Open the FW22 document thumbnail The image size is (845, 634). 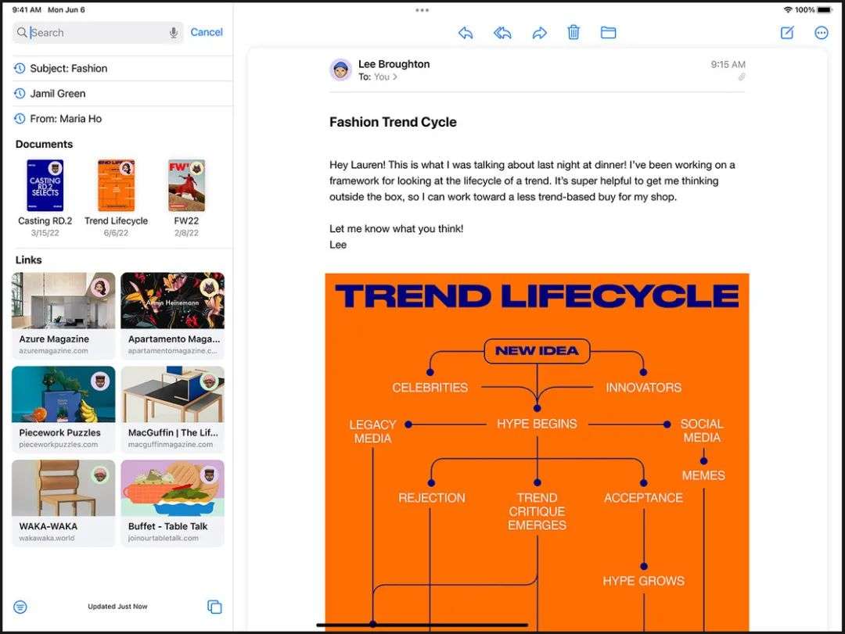click(x=186, y=185)
